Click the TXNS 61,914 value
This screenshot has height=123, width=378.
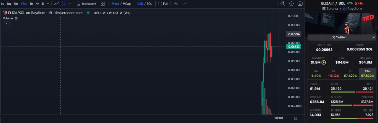315,89
